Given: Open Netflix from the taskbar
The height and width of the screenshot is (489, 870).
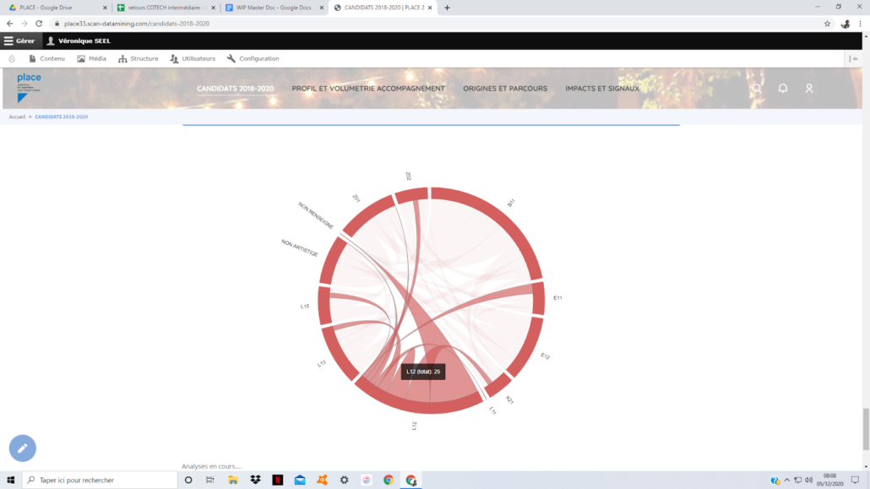Looking at the screenshot, I should click(x=277, y=480).
